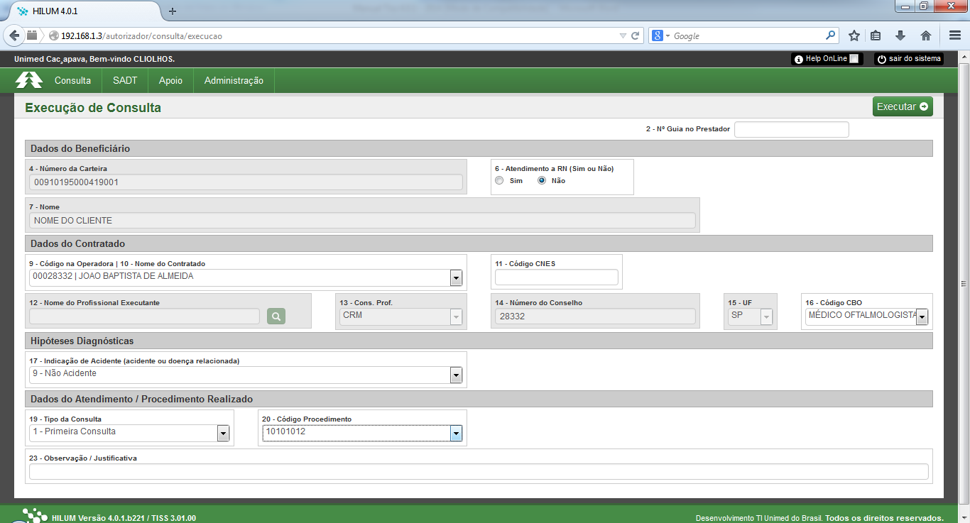Click the Código CNES input field
This screenshot has height=523, width=970.
557,277
